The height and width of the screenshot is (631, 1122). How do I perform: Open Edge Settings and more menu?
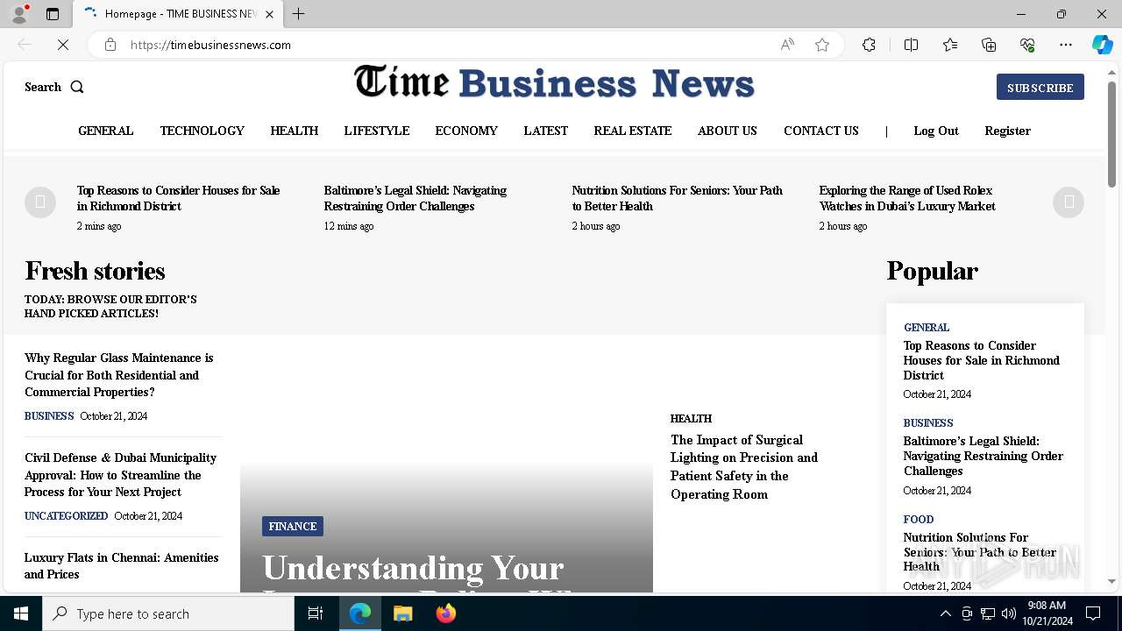coord(1066,45)
